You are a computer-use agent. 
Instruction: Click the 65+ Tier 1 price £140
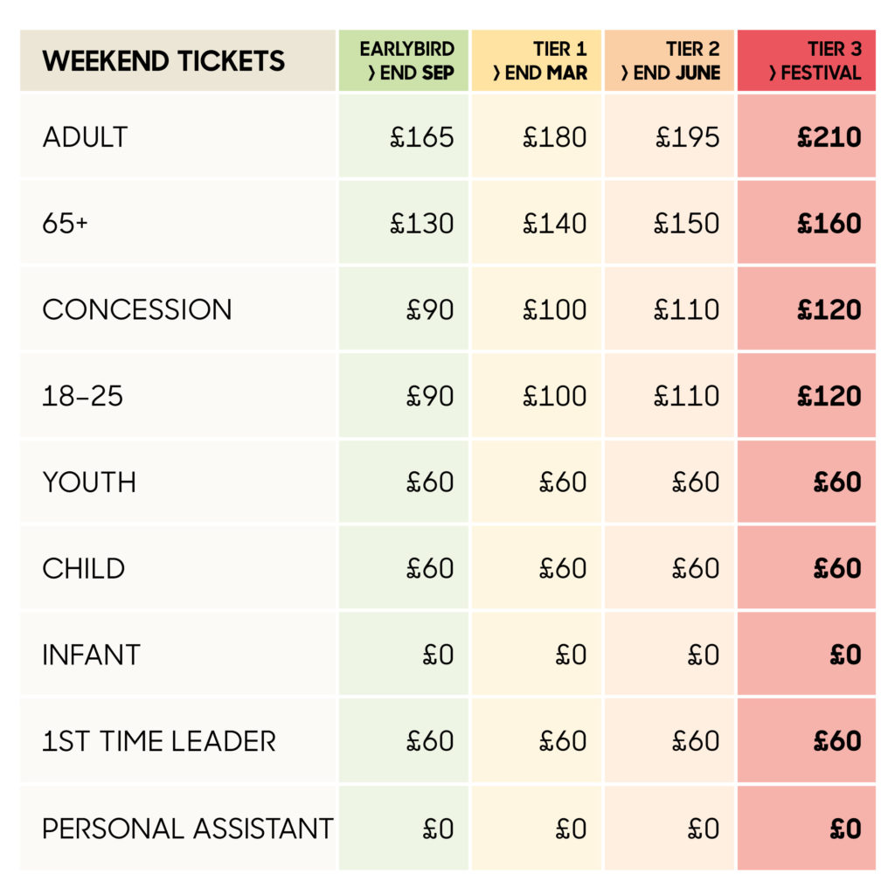554,224
